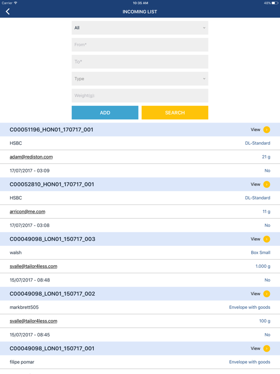The height and width of the screenshot is (374, 280).
Task: Select DL-Standard type above 11 g
Action: coord(258,198)
